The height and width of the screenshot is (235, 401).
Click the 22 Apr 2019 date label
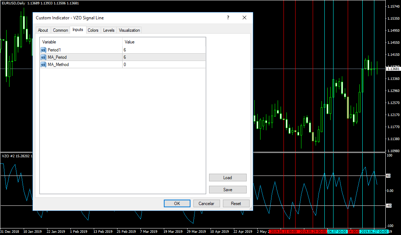(x=243, y=232)
